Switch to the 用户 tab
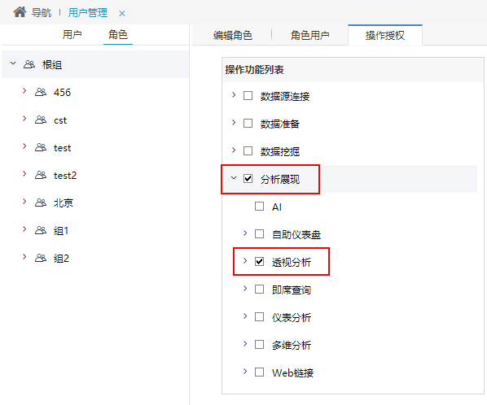487x405 pixels. (72, 34)
